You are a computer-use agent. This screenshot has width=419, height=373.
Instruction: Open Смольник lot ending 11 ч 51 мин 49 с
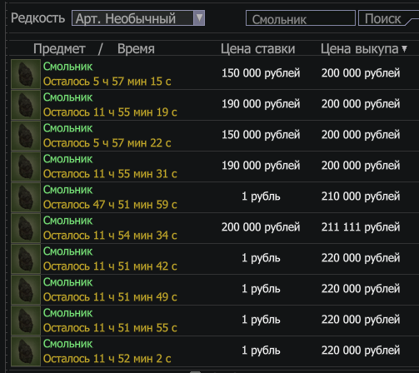[x=215, y=290]
